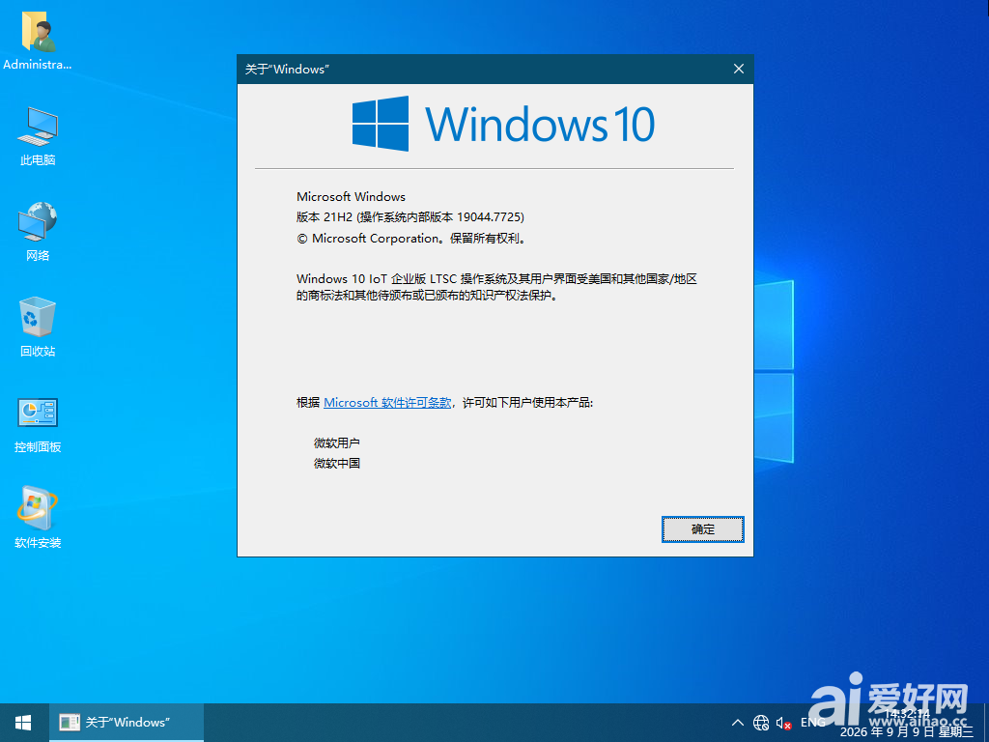Open 软件安装 desktop icon
The width and height of the screenshot is (989, 742).
38,518
